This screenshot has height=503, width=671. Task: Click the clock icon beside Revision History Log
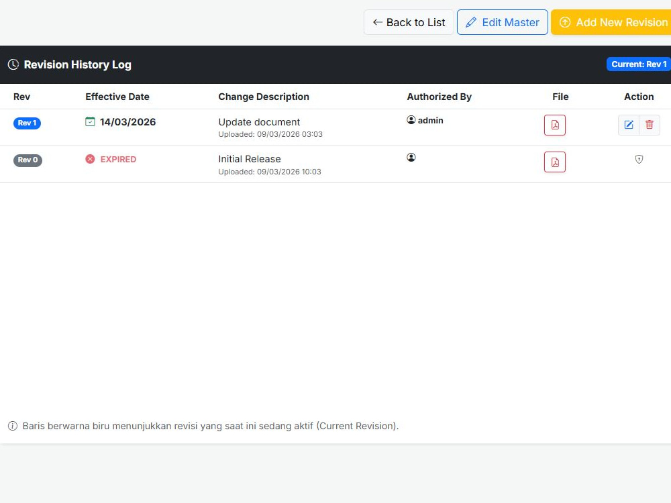click(x=13, y=64)
